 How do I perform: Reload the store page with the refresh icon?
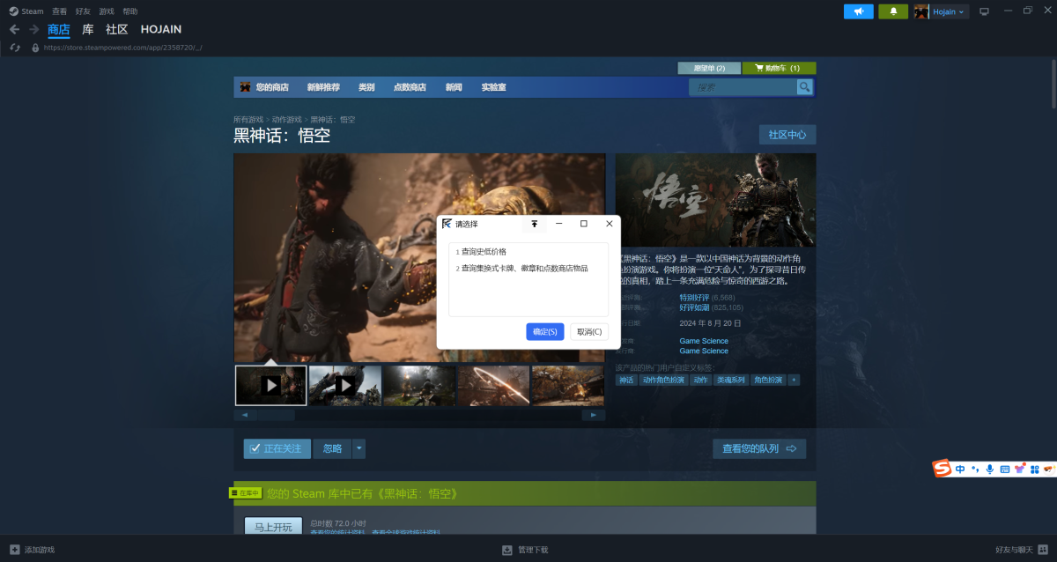[x=15, y=48]
